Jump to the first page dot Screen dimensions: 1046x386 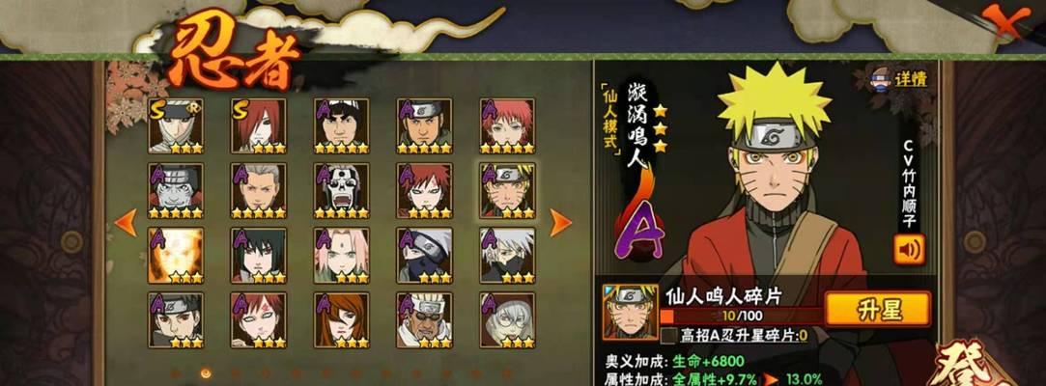click(x=176, y=373)
